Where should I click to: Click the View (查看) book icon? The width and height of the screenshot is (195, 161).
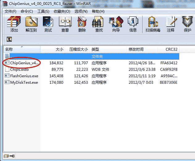(x=65, y=22)
